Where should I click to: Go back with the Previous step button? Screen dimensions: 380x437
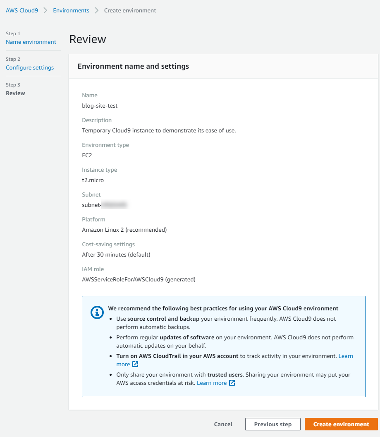(x=272, y=424)
